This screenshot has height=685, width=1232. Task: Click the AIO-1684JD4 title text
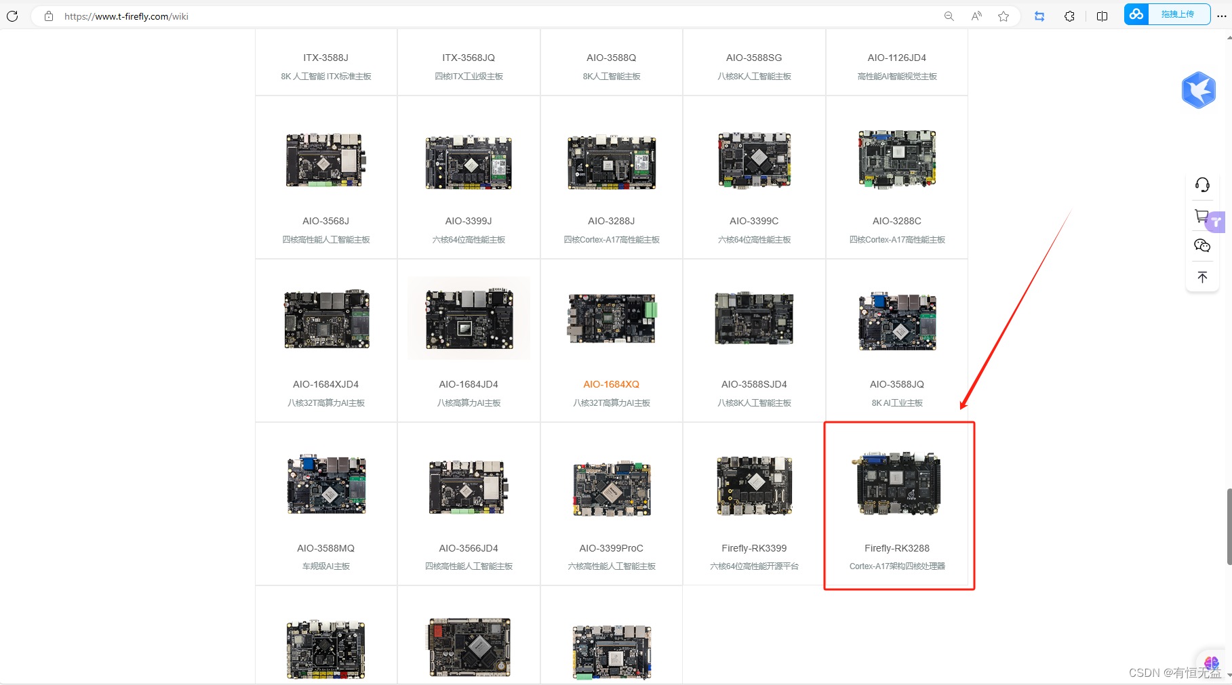[469, 384]
